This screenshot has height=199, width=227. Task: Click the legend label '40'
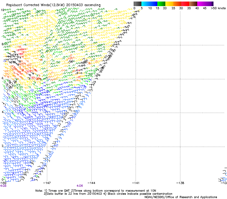coord(197,8)
